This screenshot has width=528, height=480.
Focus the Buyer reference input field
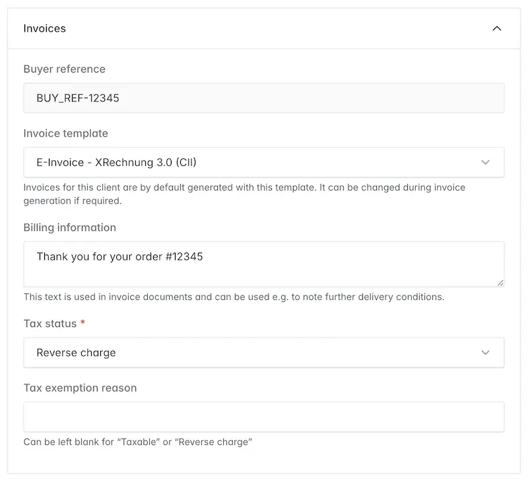coord(264,98)
